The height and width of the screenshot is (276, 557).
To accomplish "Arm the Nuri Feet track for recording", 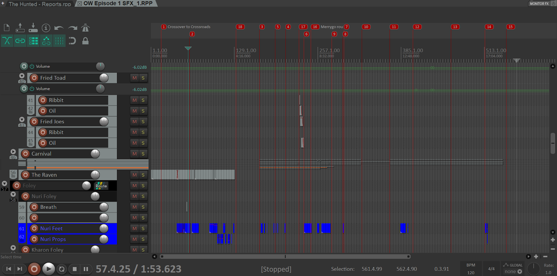I will tap(34, 228).
